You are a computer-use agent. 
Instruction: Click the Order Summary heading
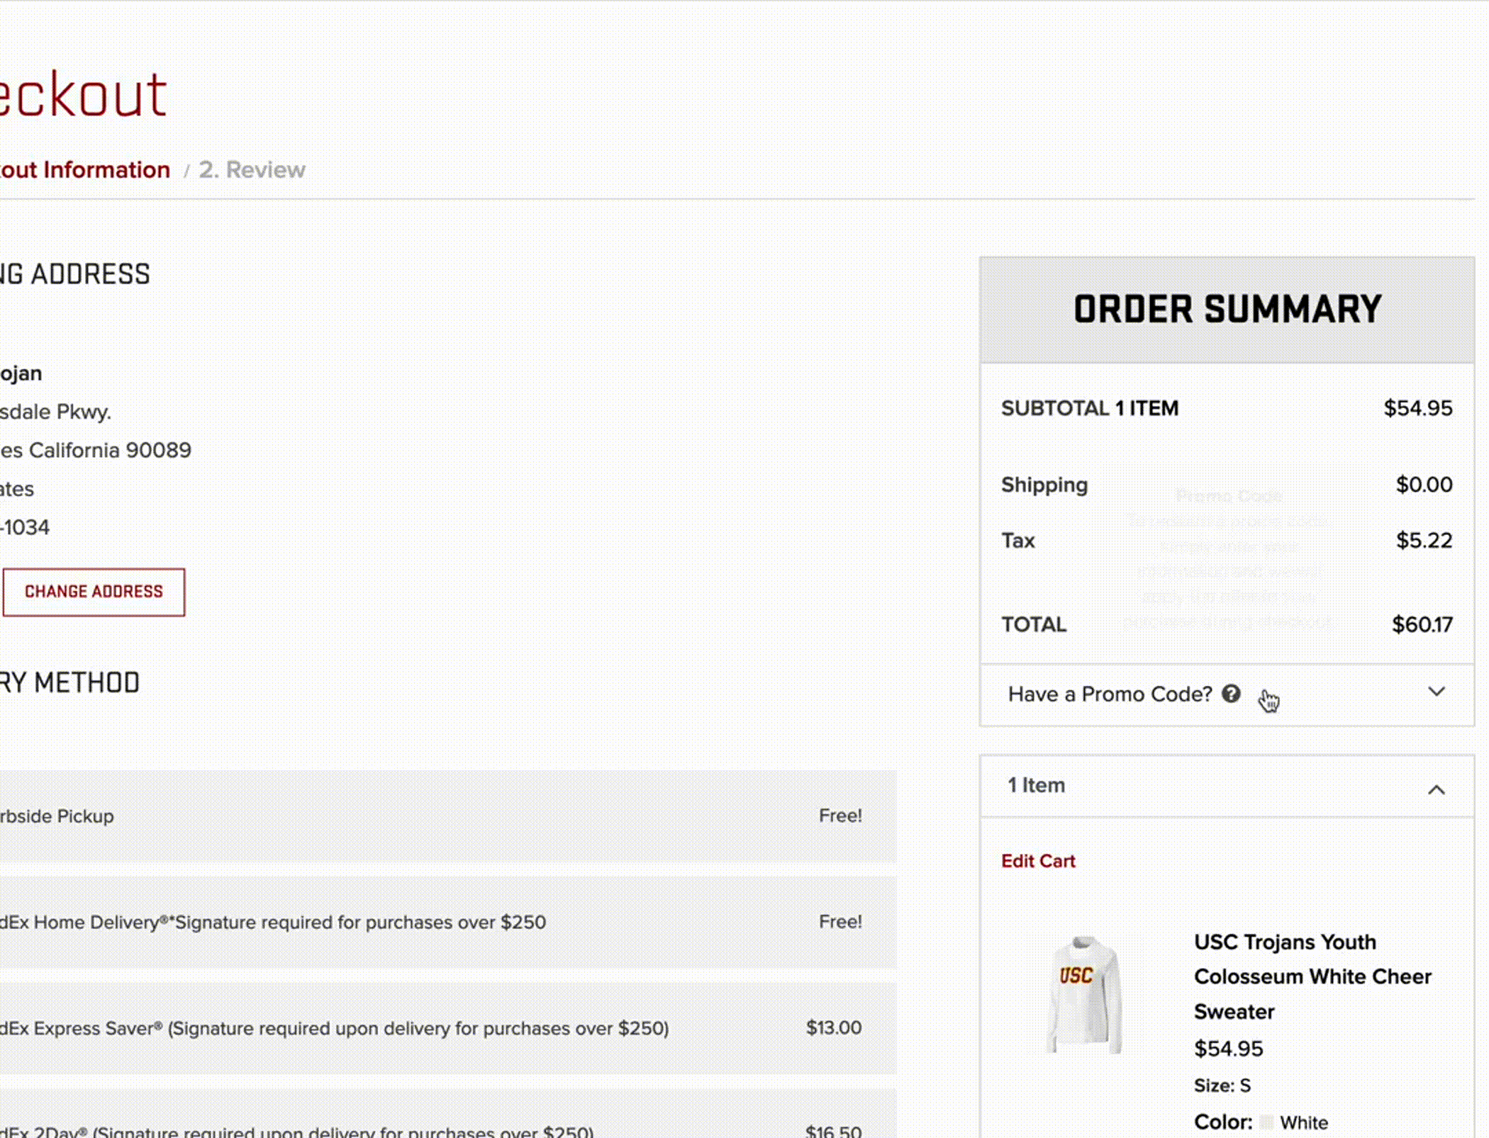(1227, 310)
